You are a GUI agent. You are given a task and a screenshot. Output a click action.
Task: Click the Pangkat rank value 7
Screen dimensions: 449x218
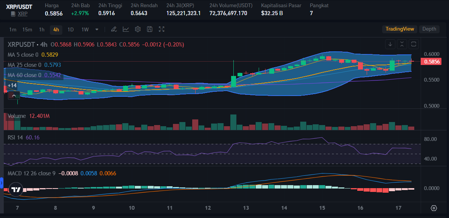pos(311,13)
